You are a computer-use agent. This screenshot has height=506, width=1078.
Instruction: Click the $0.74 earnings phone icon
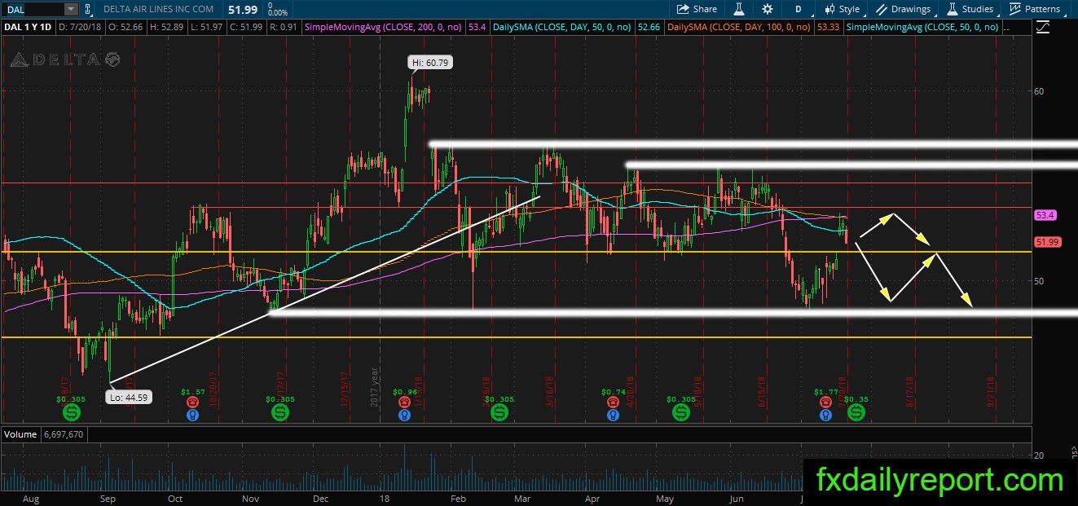coord(612,402)
